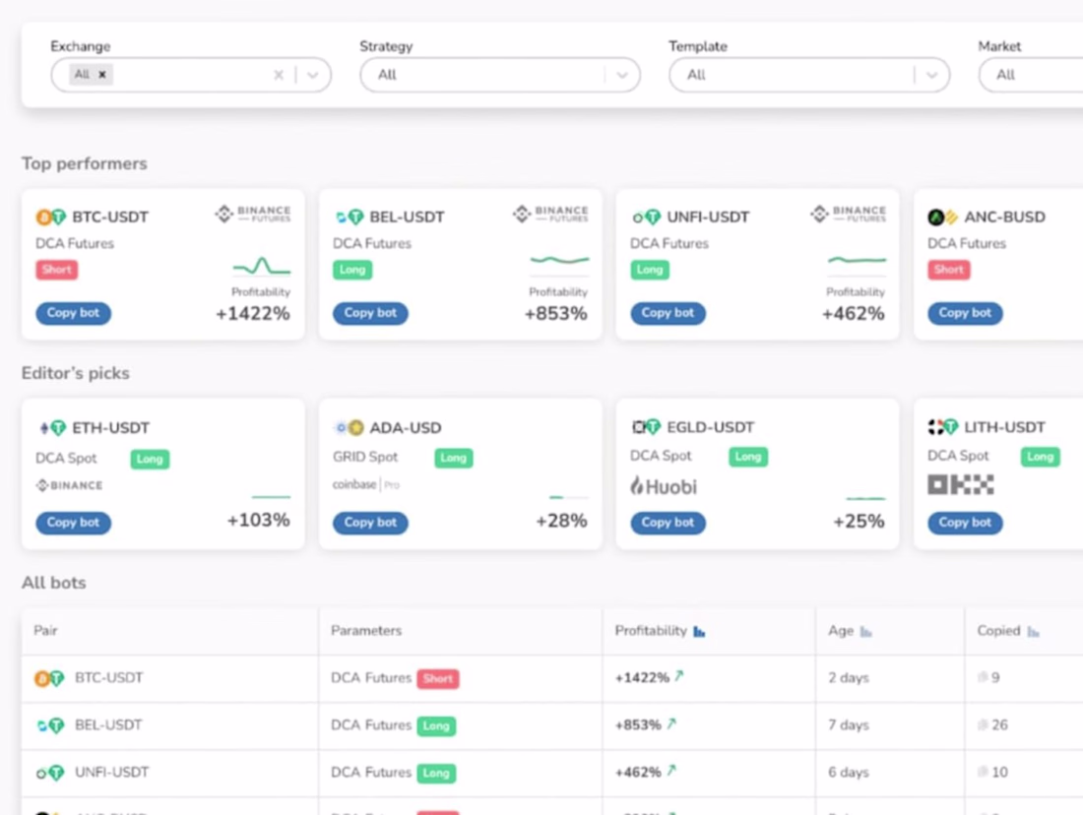Viewport: 1083px width, 815px height.
Task: Click BEL-USDT coin pair icon in card
Action: (349, 217)
